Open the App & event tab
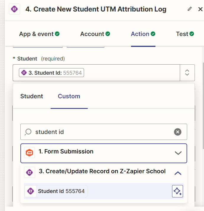This screenshot has height=211, width=204. tap(39, 34)
